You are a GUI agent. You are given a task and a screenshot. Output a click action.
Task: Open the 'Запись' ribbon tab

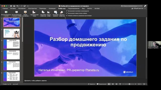(90, 8)
